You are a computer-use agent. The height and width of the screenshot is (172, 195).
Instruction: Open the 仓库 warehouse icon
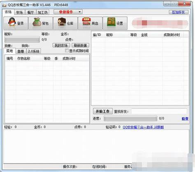[x=62, y=22]
